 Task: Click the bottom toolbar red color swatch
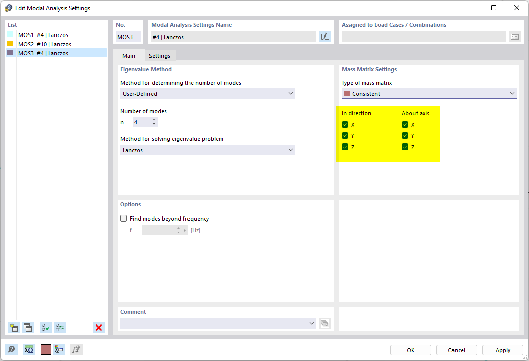(x=46, y=349)
